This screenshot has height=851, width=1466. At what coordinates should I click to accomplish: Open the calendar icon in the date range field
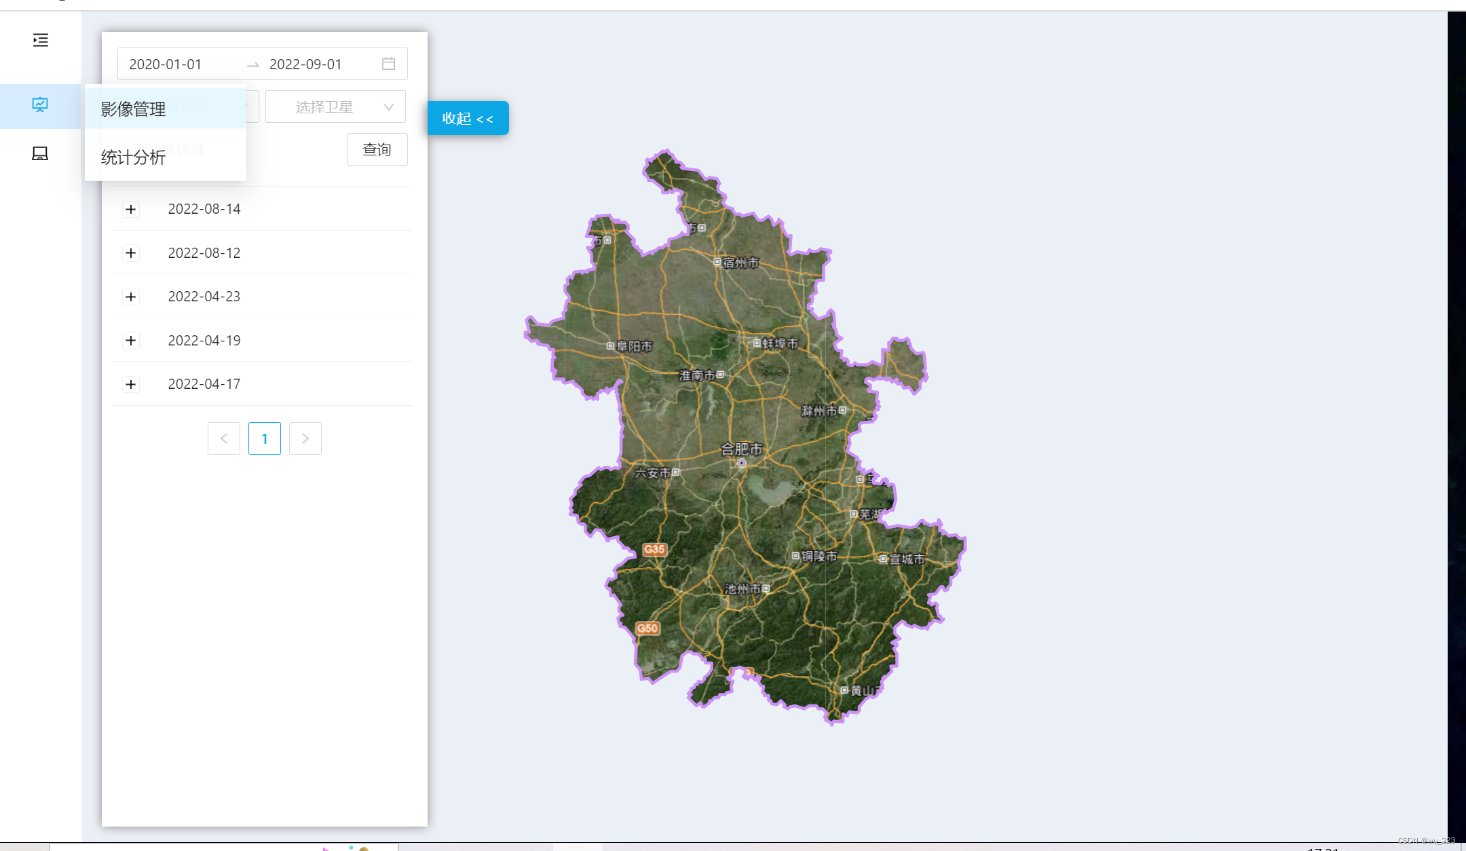click(389, 63)
